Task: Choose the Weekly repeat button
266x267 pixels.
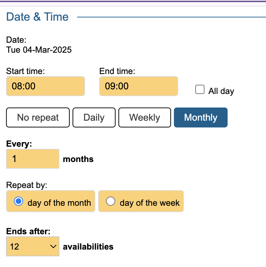Action: click(x=145, y=117)
